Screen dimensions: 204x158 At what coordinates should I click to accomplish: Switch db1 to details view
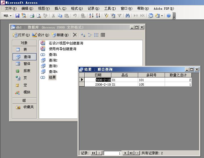103,35
